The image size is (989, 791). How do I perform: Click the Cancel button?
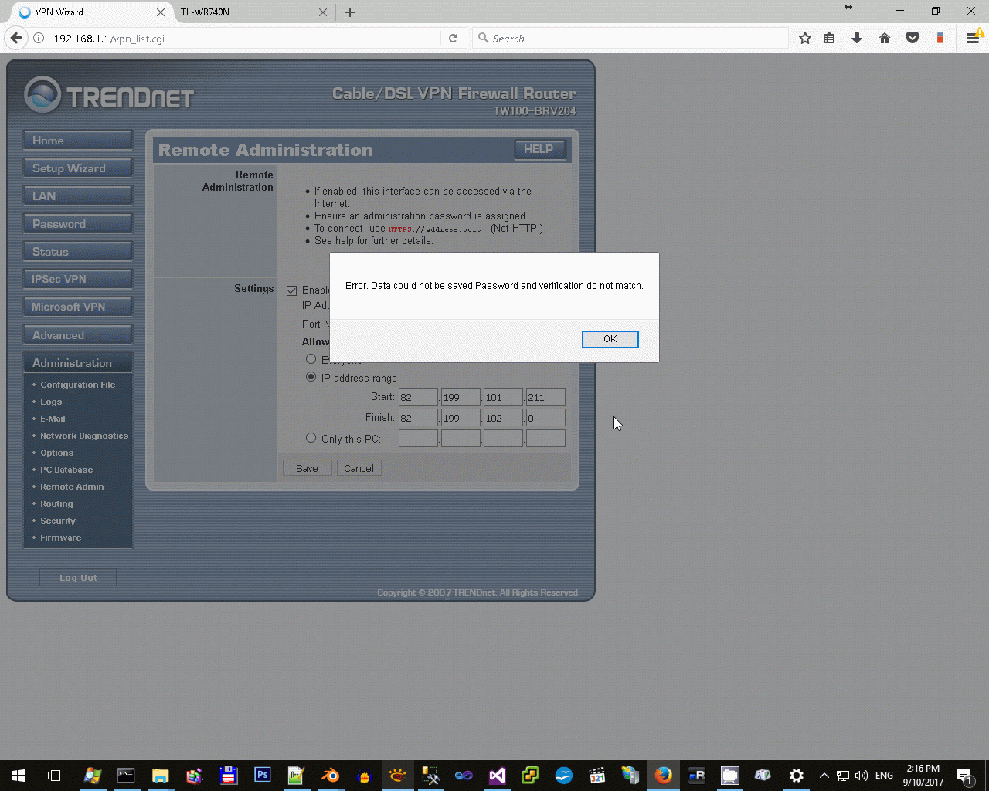point(359,468)
